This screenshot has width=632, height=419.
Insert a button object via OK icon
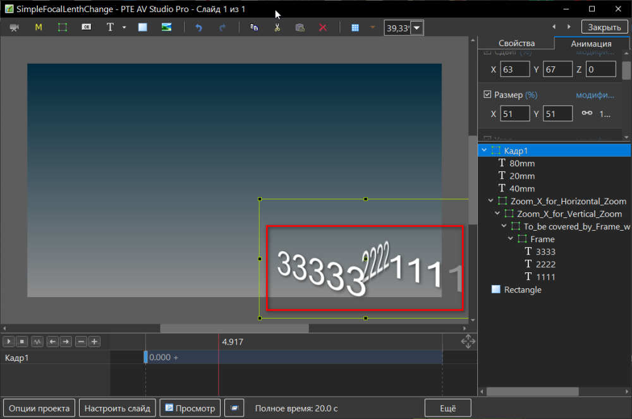click(x=87, y=27)
